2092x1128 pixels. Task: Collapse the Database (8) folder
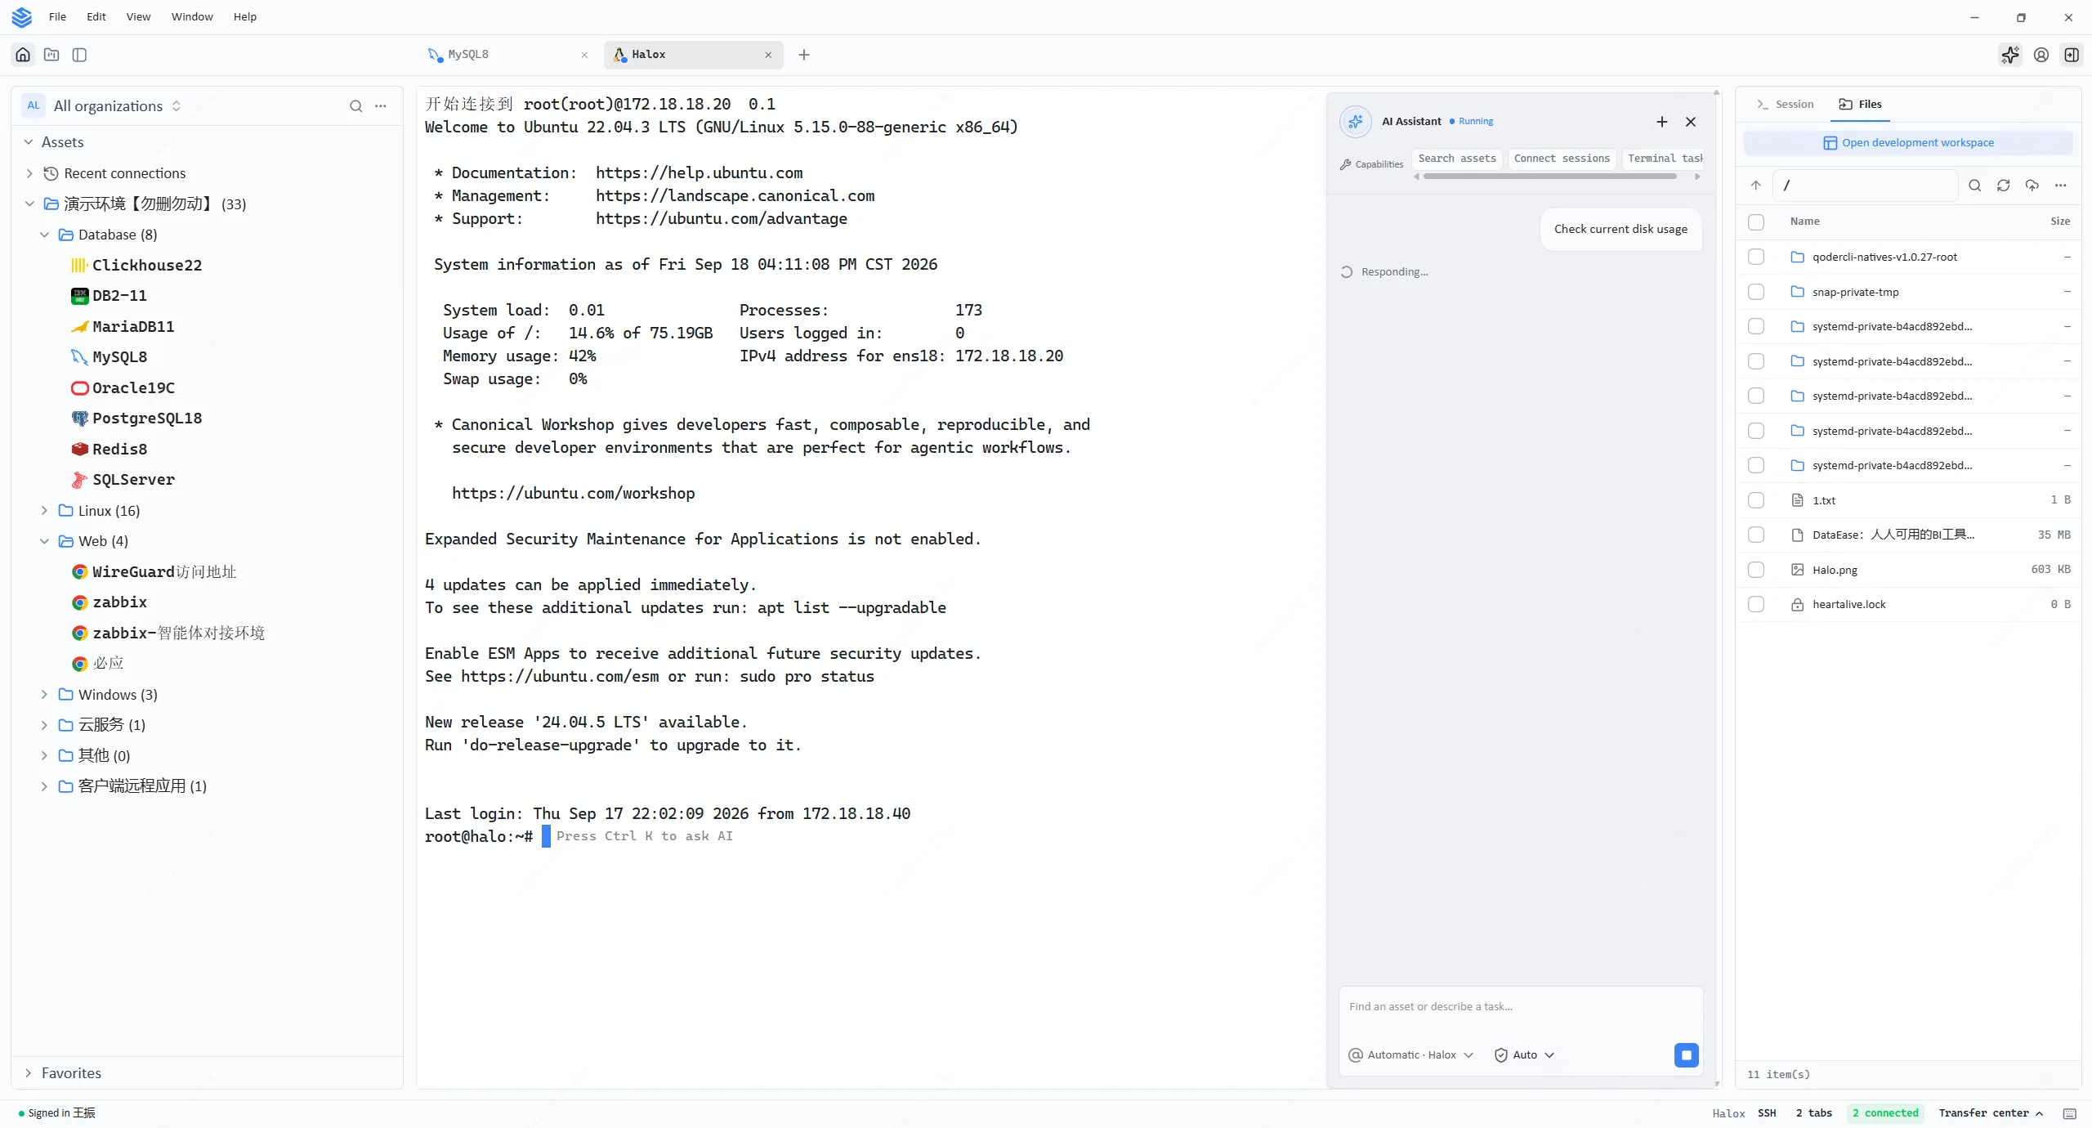pos(44,235)
